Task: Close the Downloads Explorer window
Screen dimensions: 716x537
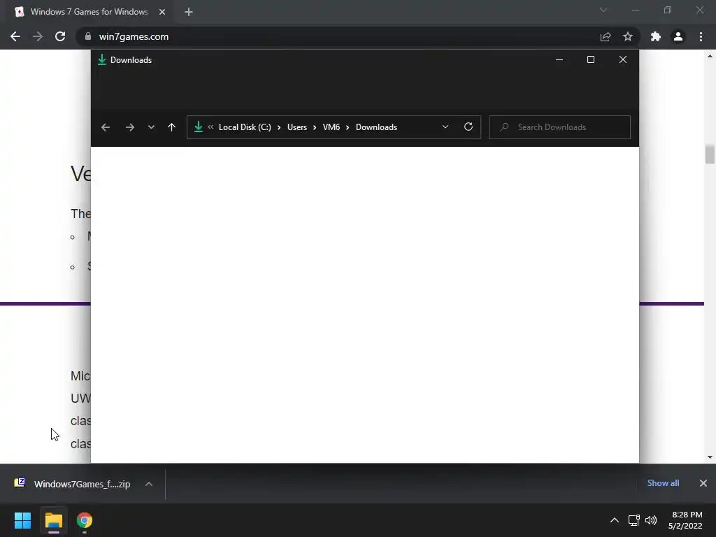Action: pos(623,60)
